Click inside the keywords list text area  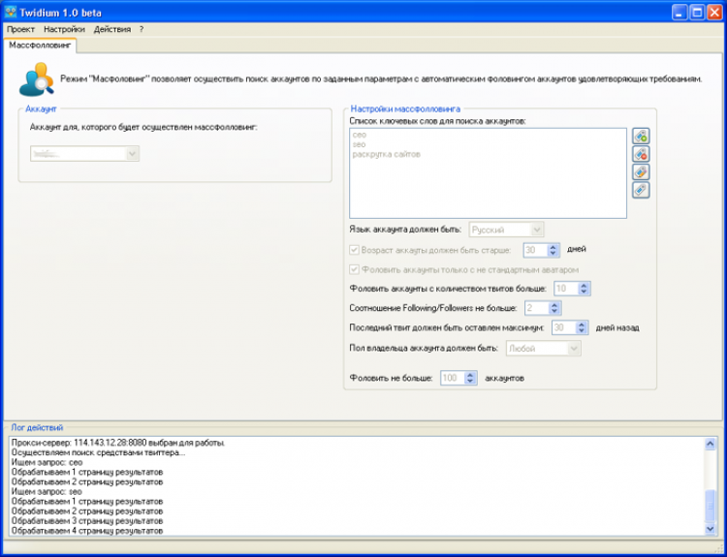click(x=488, y=172)
